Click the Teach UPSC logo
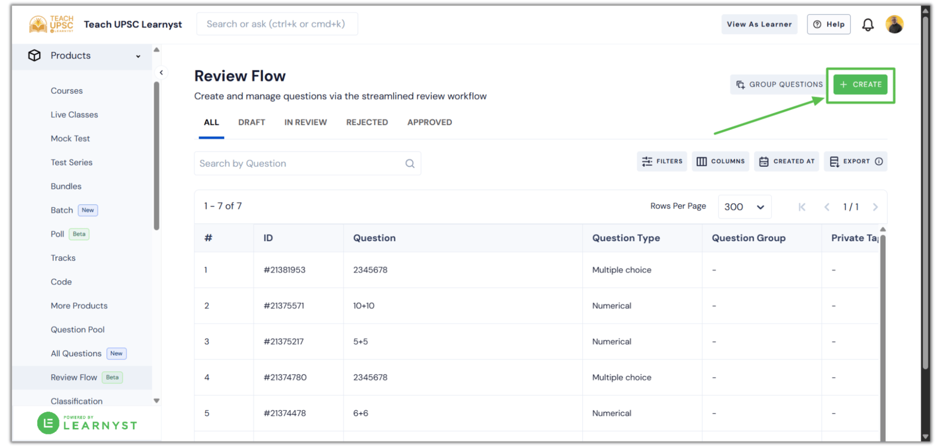This screenshot has width=942, height=447. pos(51,24)
